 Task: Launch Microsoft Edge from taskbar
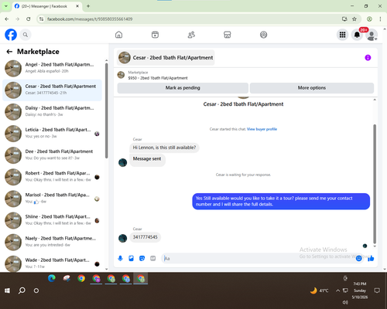(x=52, y=278)
